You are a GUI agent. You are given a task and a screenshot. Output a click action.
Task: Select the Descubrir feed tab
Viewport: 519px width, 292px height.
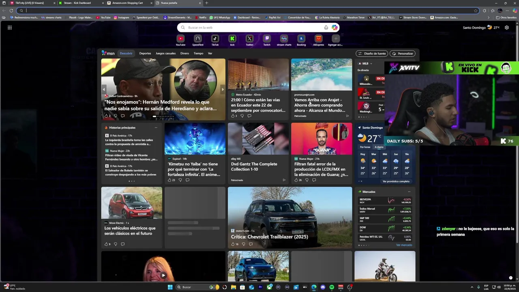[126, 54]
